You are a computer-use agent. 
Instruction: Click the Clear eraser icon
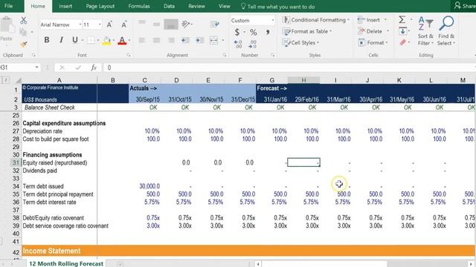[x=403, y=42]
